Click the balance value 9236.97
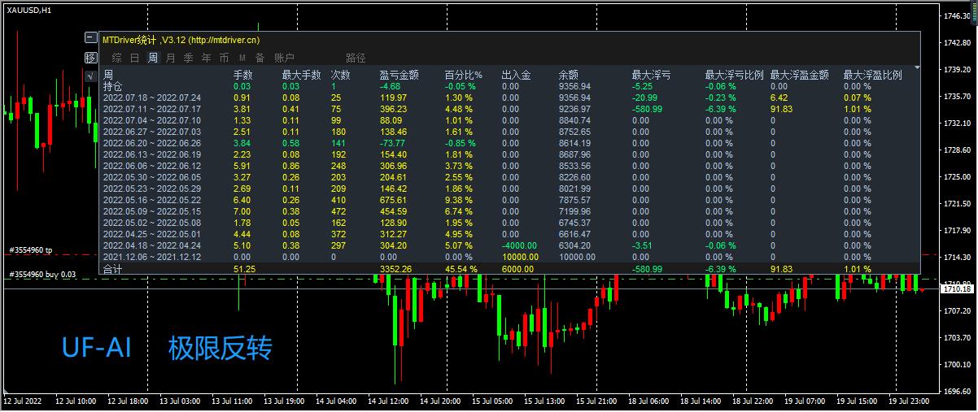 pyautogui.click(x=575, y=108)
